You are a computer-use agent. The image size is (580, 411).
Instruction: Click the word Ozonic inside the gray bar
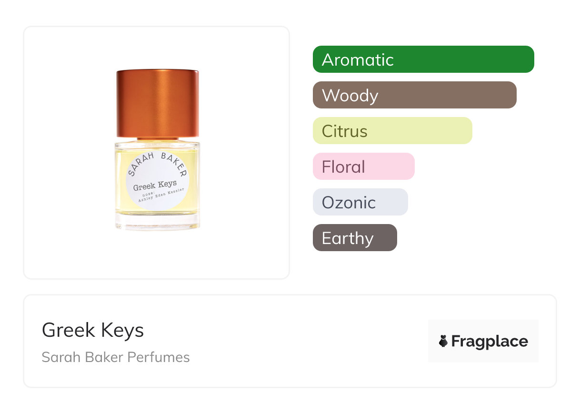[x=349, y=203]
